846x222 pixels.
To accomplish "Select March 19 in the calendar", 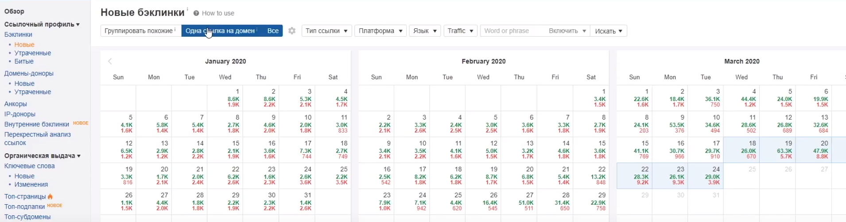I will tap(777, 150).
